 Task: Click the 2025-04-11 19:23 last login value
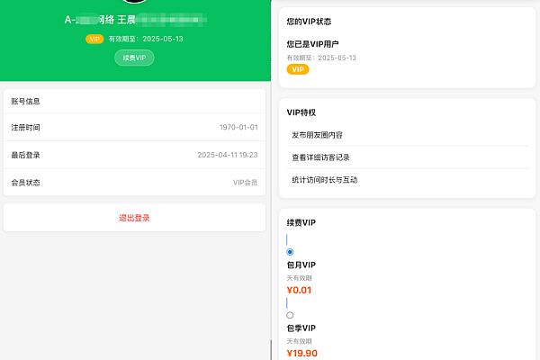coord(228,155)
